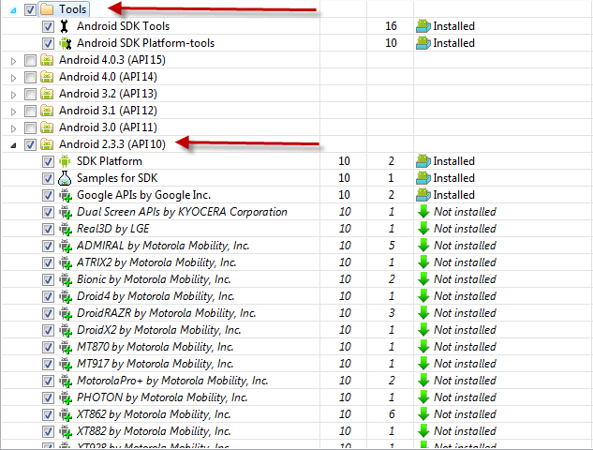593x450 pixels.
Task: Click the green download arrow for ADMIRAL
Action: tap(423, 246)
